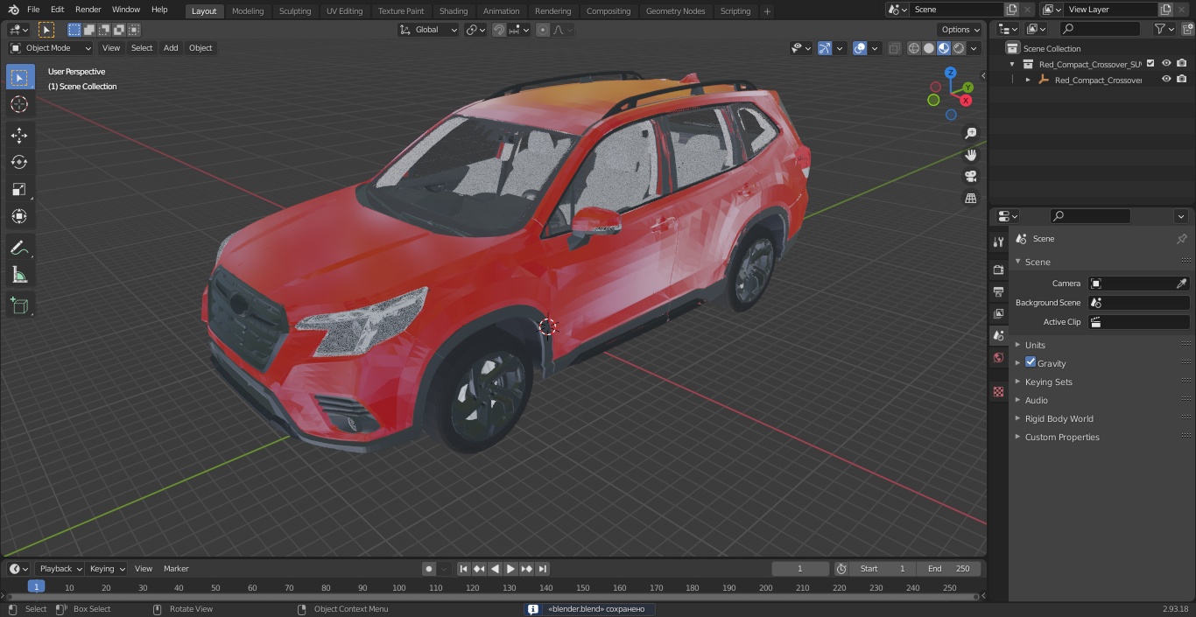
Task: Toggle proportional editing
Action: click(x=543, y=30)
